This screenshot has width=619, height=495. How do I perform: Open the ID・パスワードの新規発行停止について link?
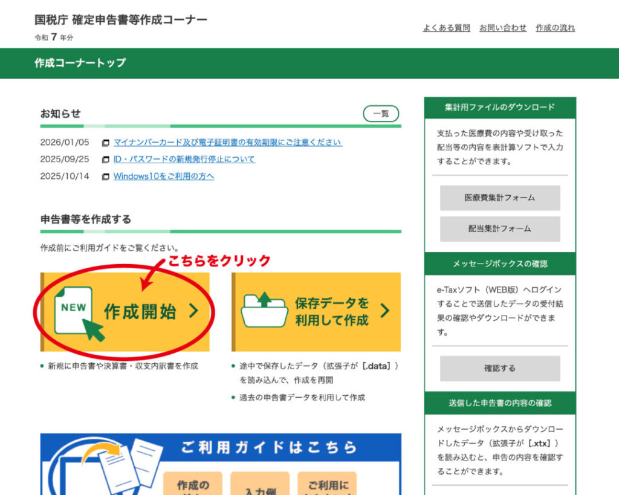click(184, 160)
